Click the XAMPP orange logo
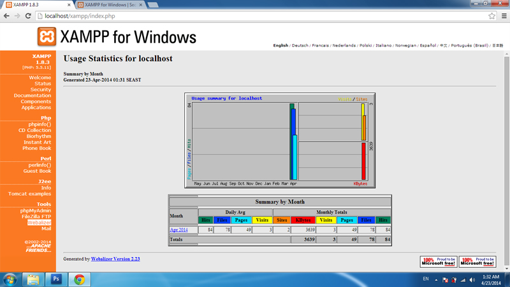The width and height of the screenshot is (510, 287). point(47,36)
